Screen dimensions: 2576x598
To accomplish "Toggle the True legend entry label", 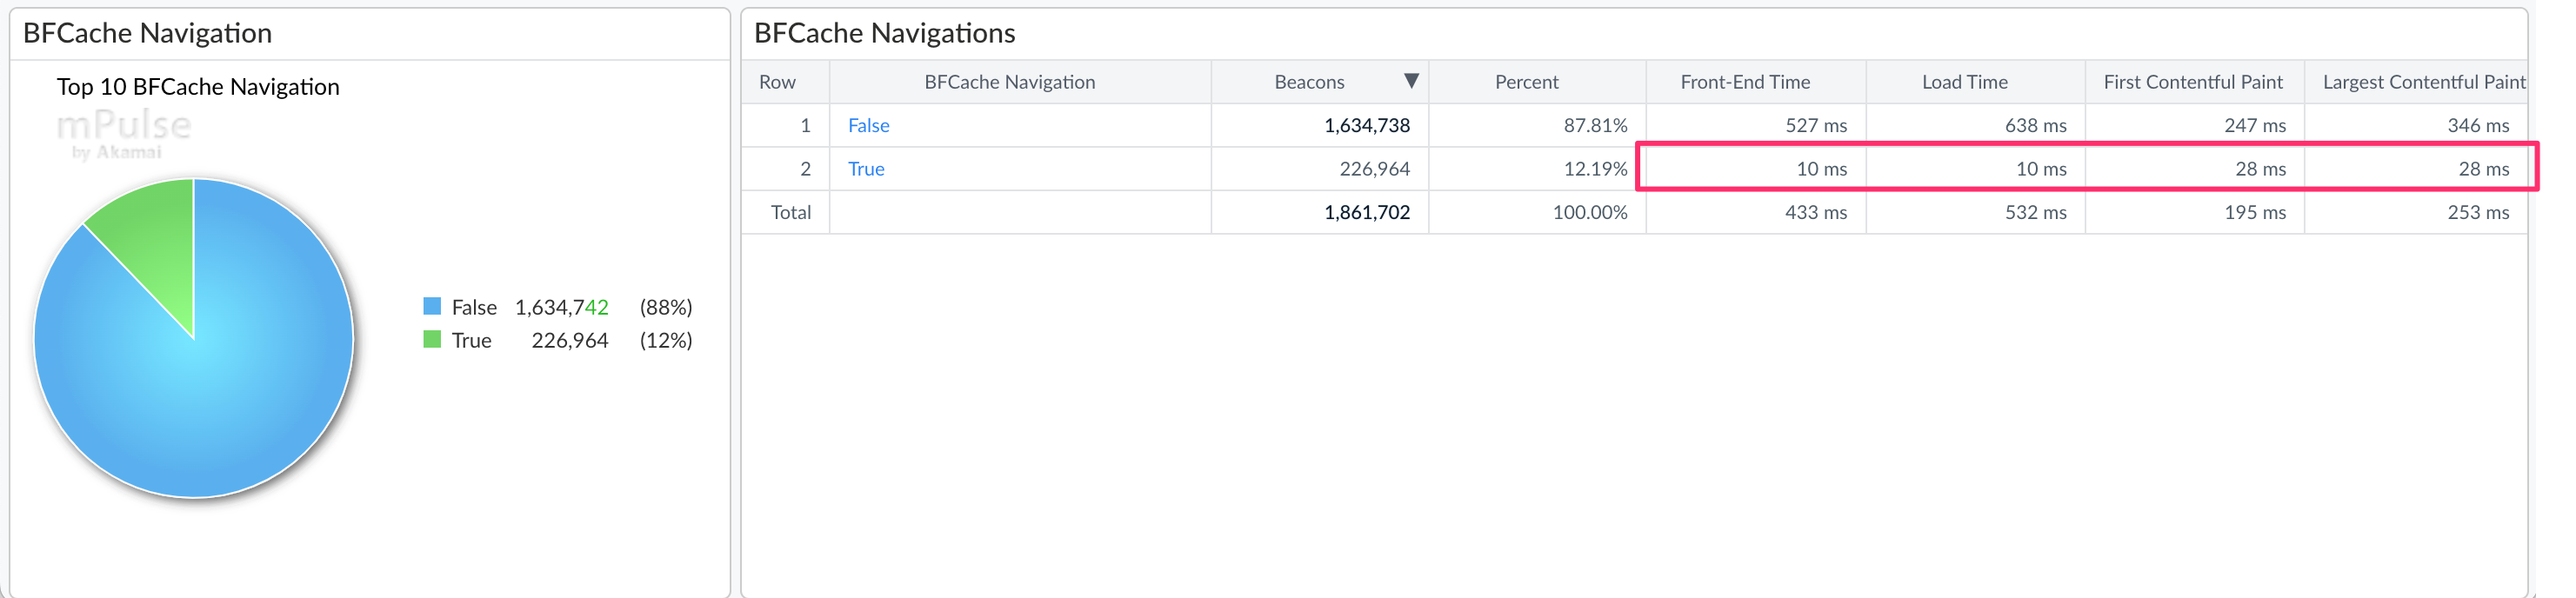I will (471, 341).
